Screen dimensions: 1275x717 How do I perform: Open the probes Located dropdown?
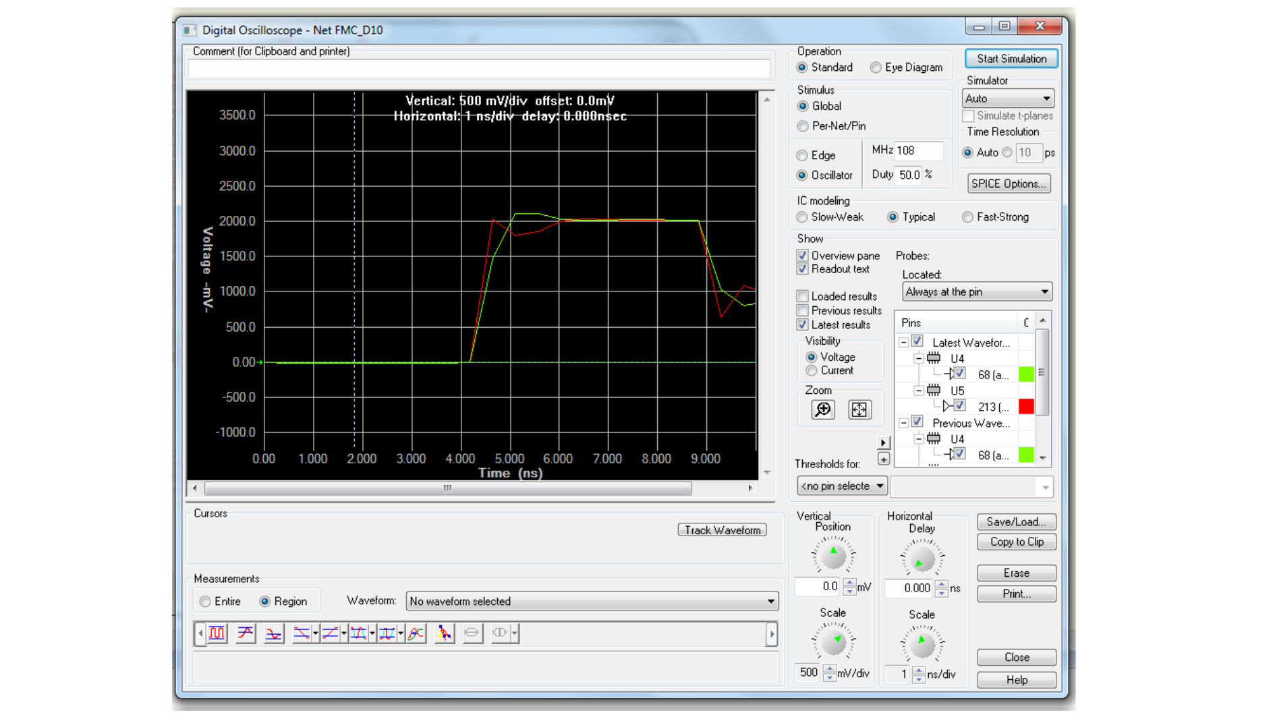[x=977, y=291]
